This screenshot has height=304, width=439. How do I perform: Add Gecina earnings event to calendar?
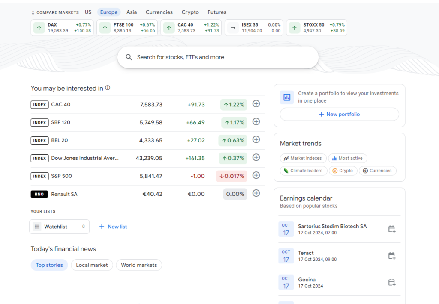pyautogui.click(x=391, y=282)
